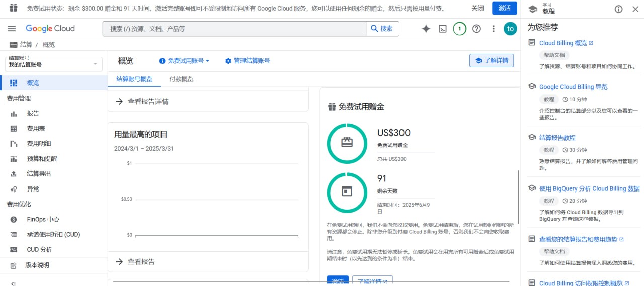Click 了解详情 button in credits card
This screenshot has width=644, height=286.
[x=373, y=281]
